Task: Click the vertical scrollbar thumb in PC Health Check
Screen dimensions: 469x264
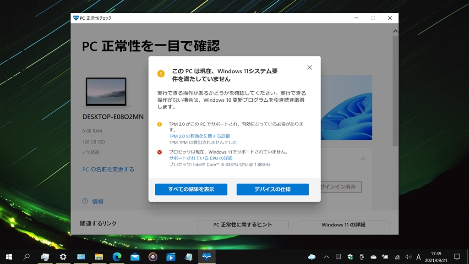Action: tap(395, 91)
